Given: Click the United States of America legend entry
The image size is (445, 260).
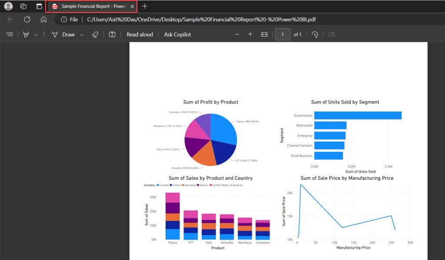Looking at the screenshot, I should tap(226, 185).
